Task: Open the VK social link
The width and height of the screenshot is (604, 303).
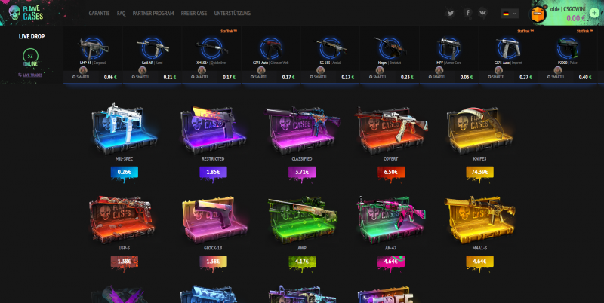Action: pos(482,13)
